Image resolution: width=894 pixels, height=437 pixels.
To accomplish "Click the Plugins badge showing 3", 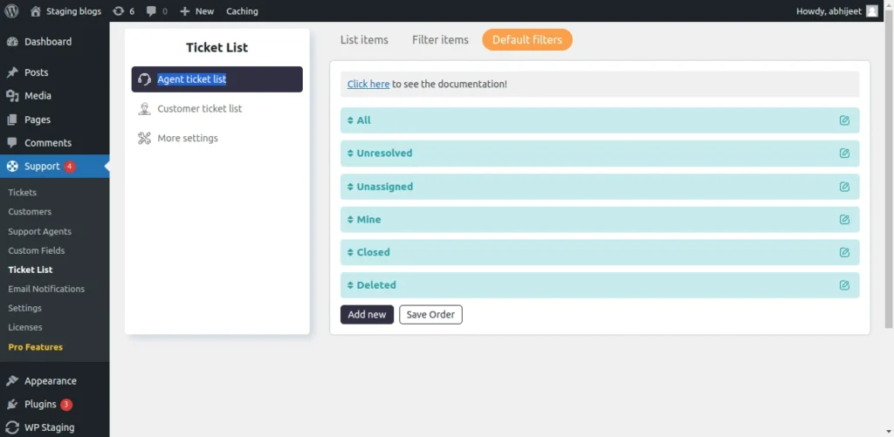I will (x=66, y=405).
